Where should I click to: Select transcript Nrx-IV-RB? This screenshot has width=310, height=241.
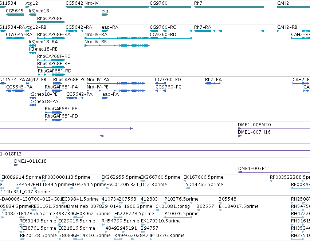(117, 46)
